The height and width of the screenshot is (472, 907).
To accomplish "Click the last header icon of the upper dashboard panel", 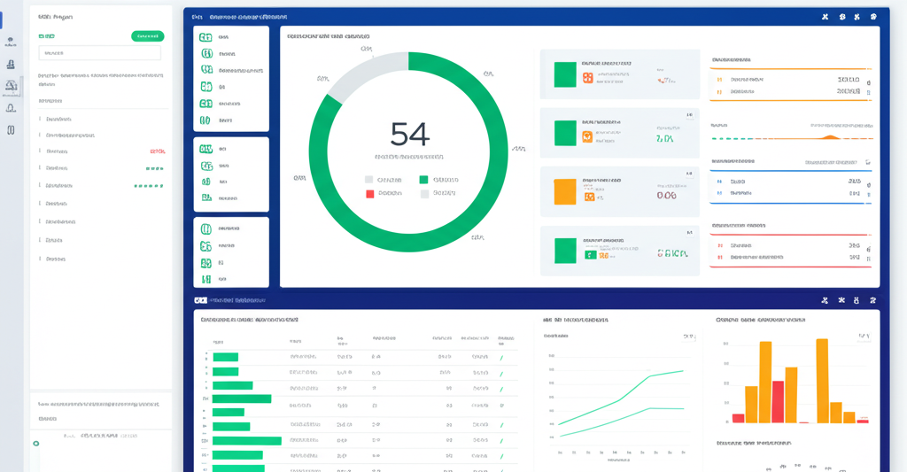I will coord(873,17).
